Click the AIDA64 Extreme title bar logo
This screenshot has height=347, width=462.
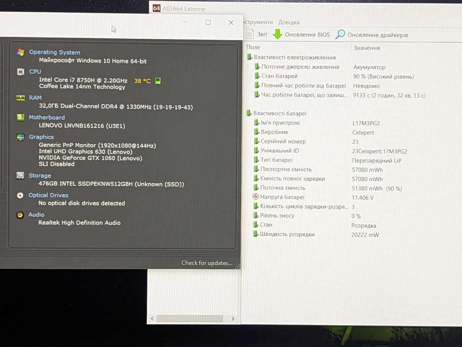[156, 8]
